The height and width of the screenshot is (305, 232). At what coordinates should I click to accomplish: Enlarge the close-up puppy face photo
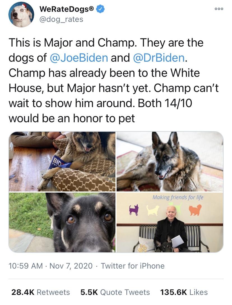tap(62, 223)
